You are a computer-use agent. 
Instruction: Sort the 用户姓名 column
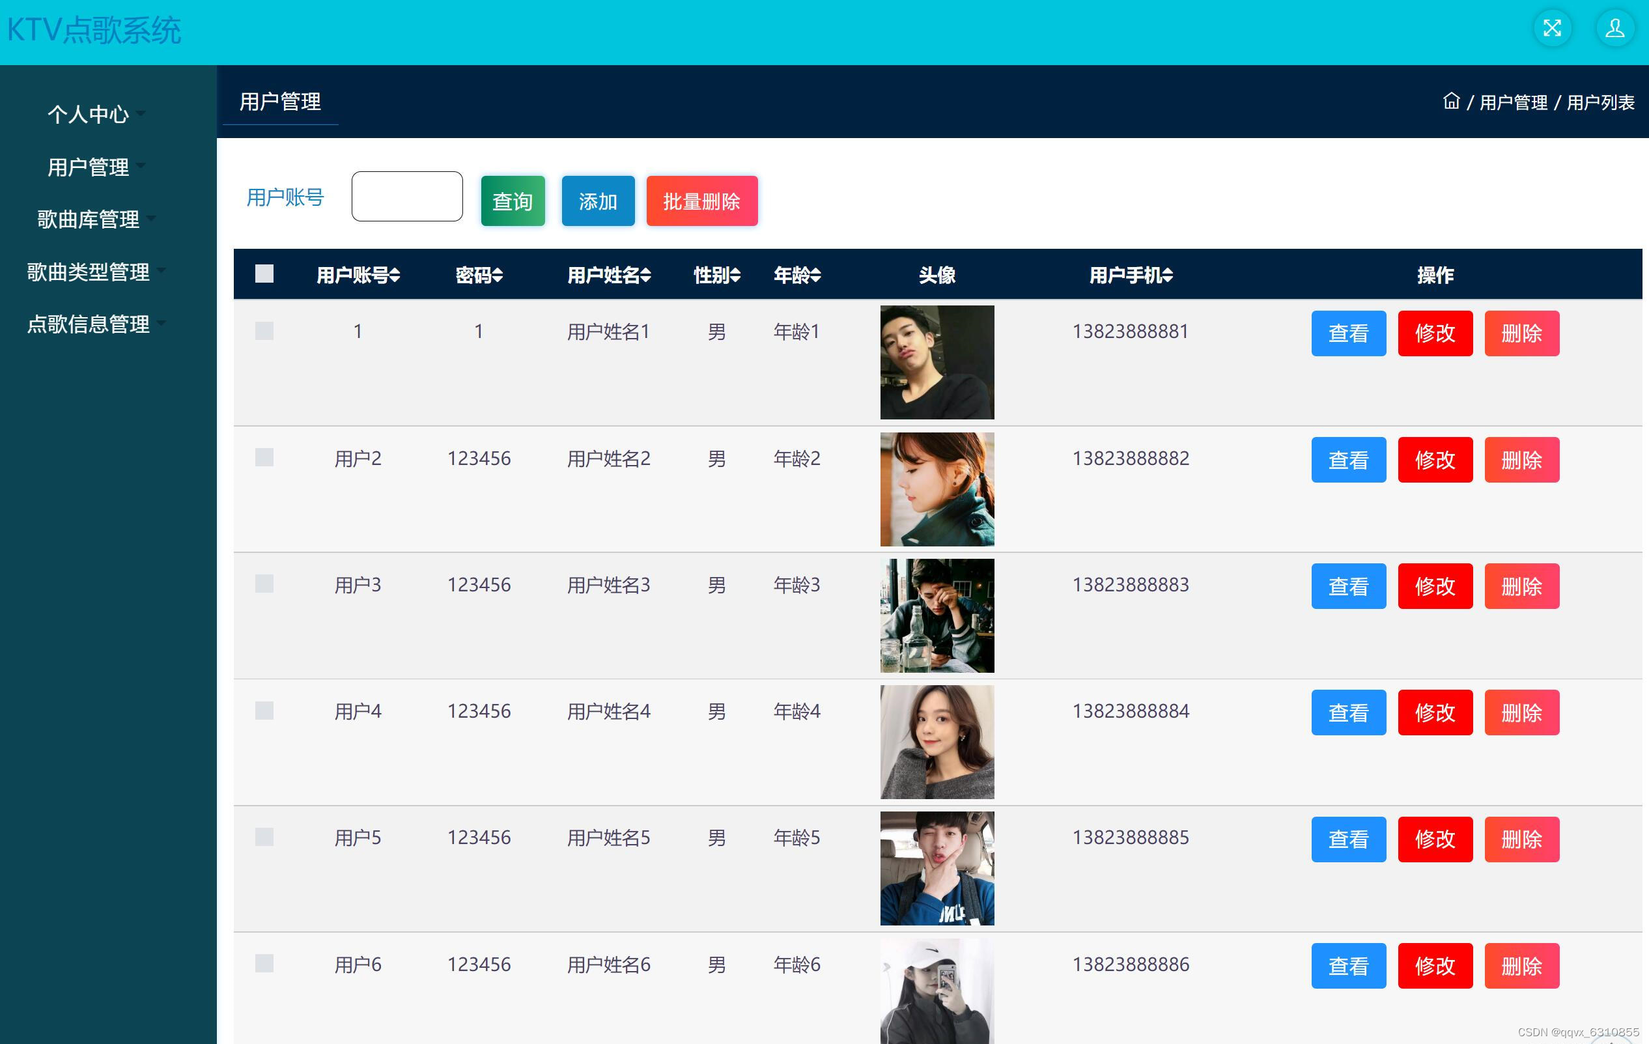647,275
